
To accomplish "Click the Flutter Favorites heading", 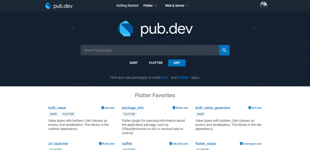I will point(155,95).
